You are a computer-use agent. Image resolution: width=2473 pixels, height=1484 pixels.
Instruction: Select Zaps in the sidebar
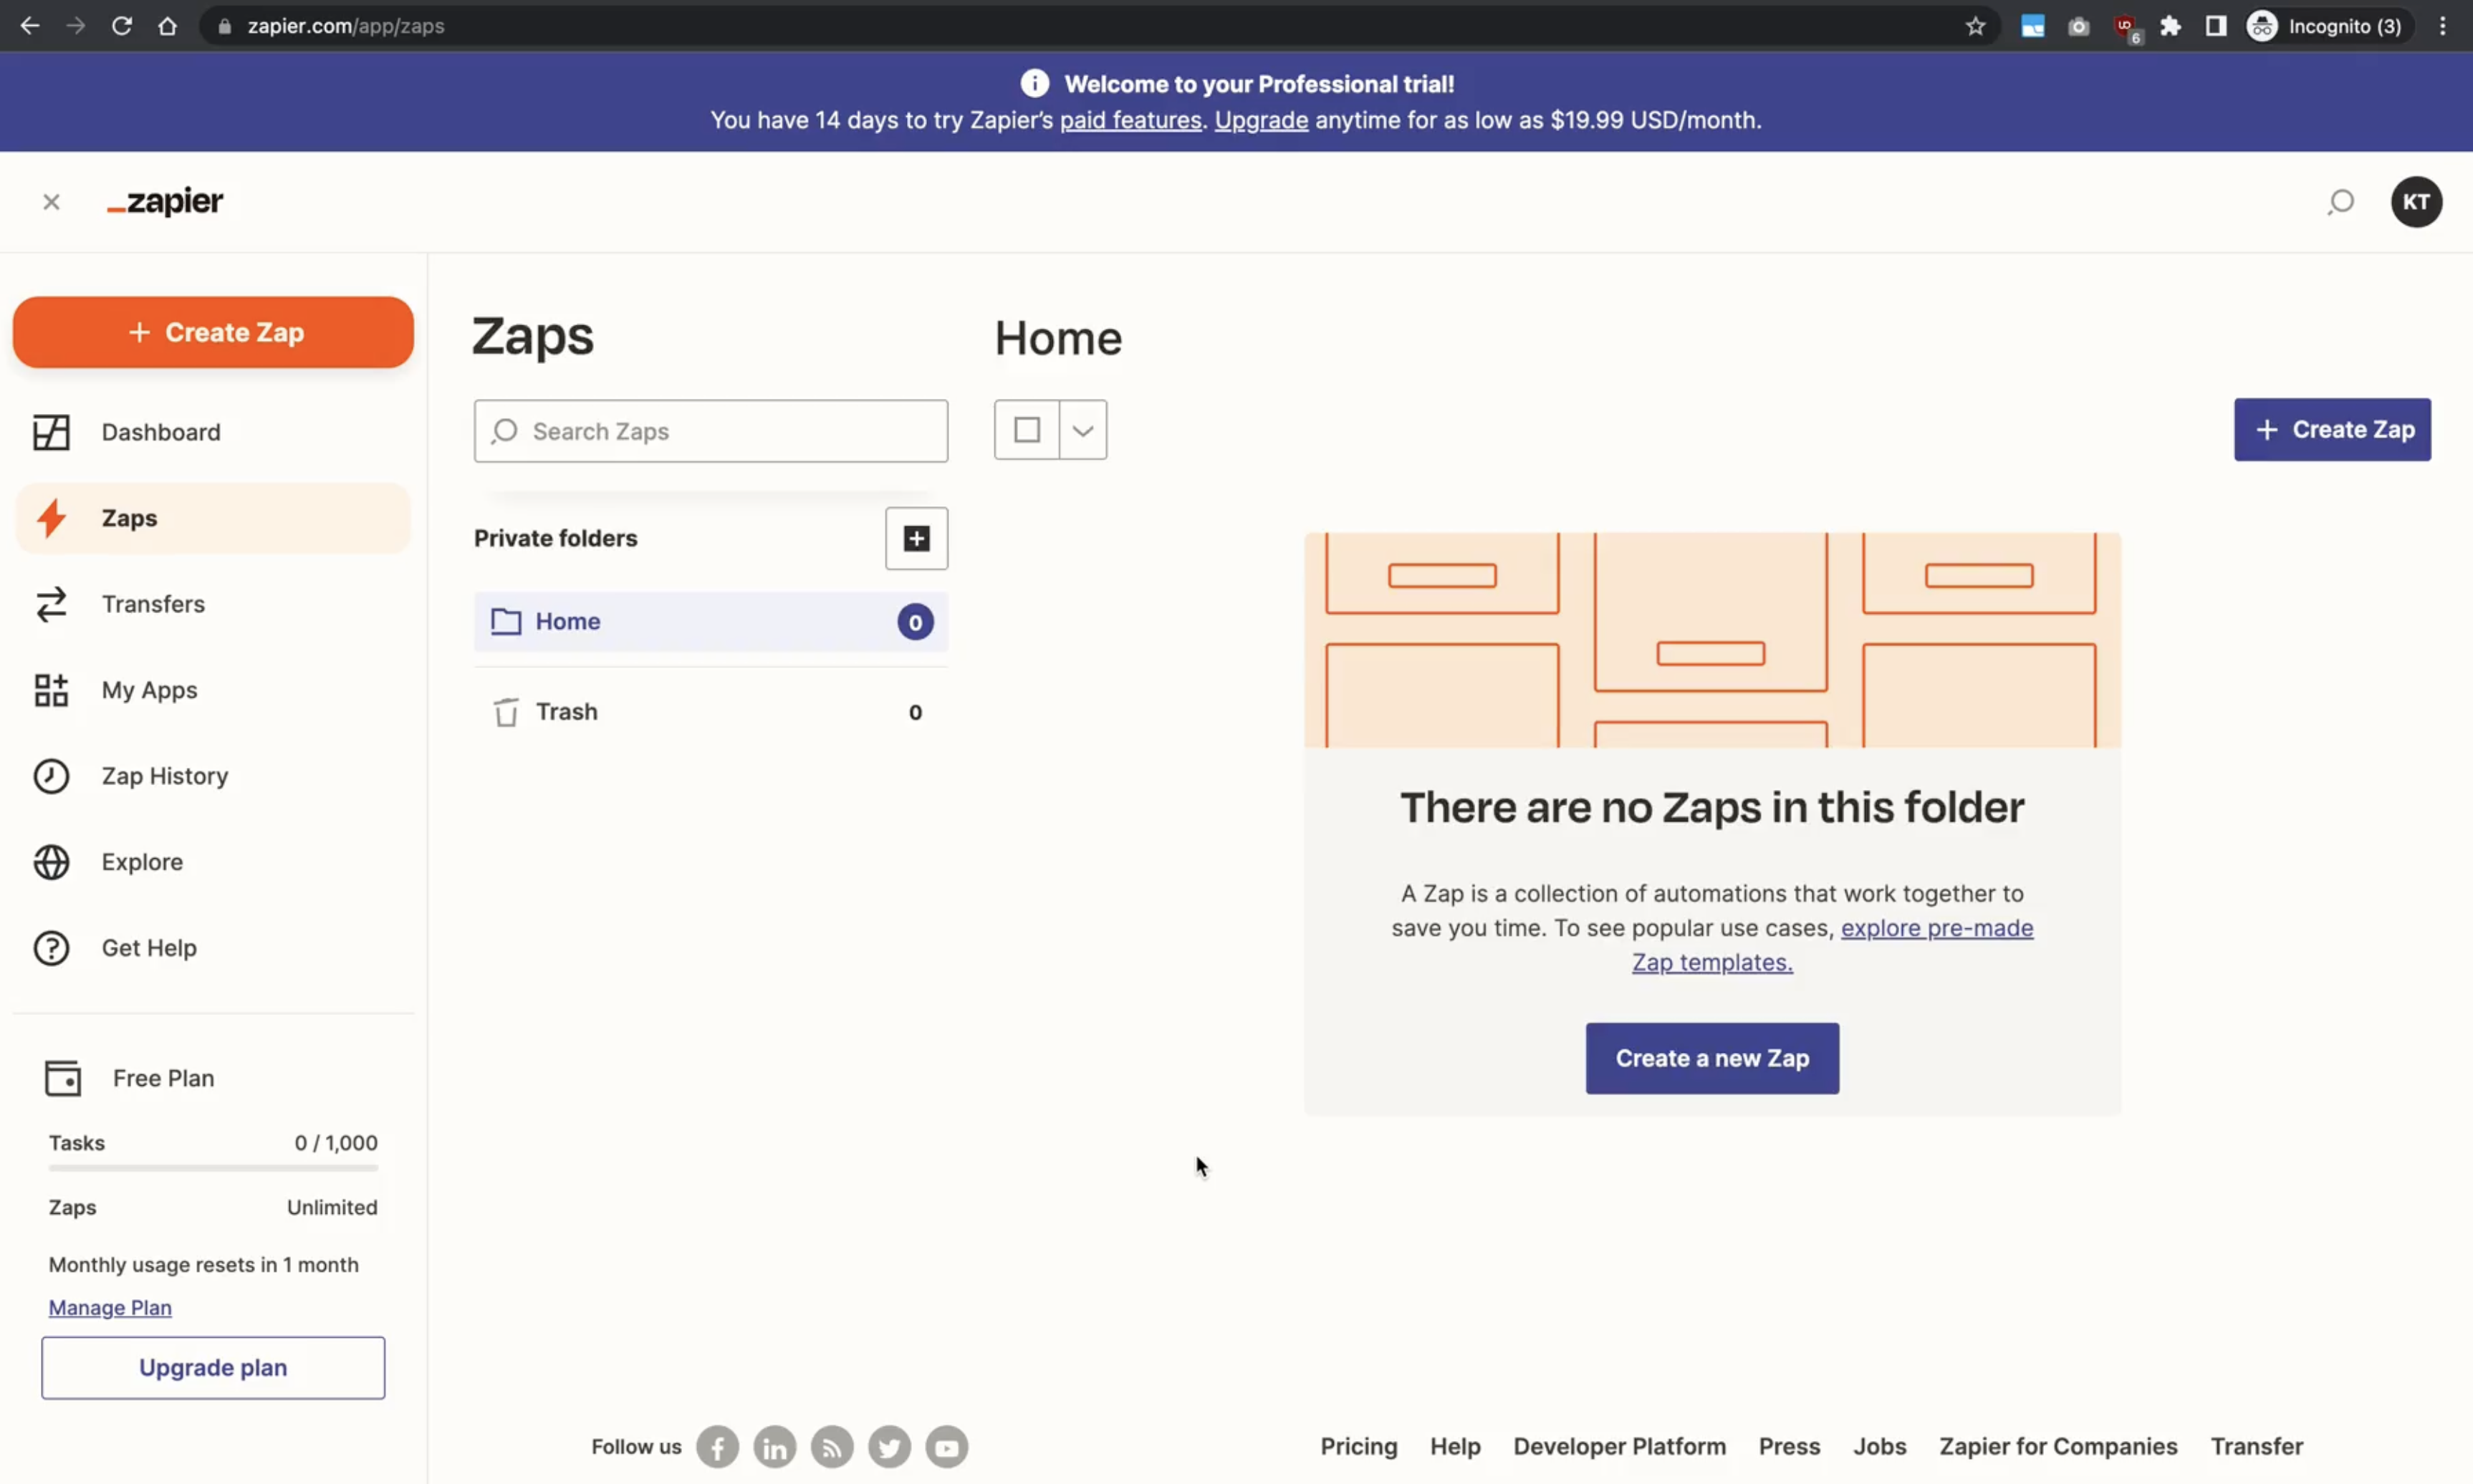tap(213, 518)
